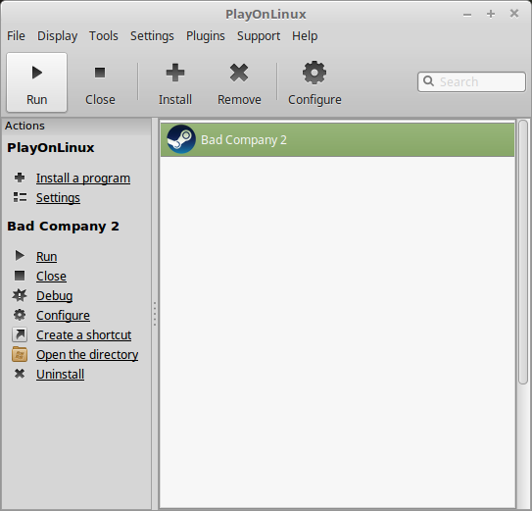Click the Create a shortcut arrow icon
This screenshot has height=511, width=532.
pyautogui.click(x=20, y=334)
